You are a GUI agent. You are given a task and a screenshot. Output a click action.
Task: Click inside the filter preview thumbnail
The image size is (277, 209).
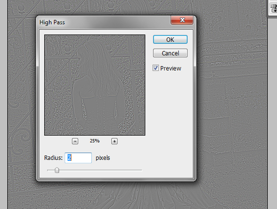pyautogui.click(x=95, y=85)
